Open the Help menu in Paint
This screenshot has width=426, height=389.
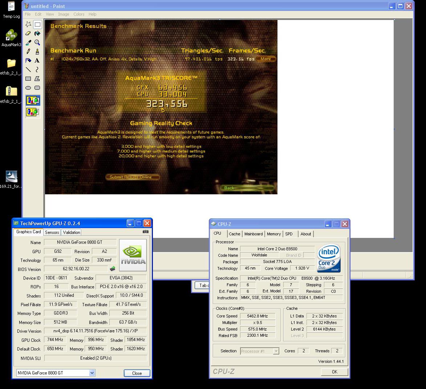[x=92, y=14]
